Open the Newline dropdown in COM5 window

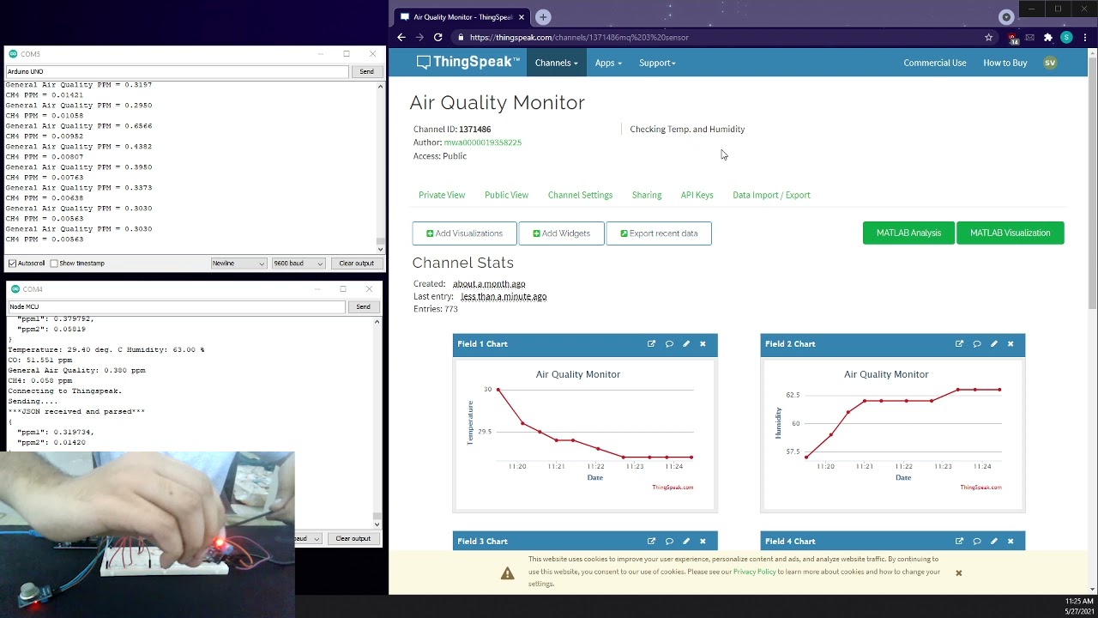pos(238,264)
